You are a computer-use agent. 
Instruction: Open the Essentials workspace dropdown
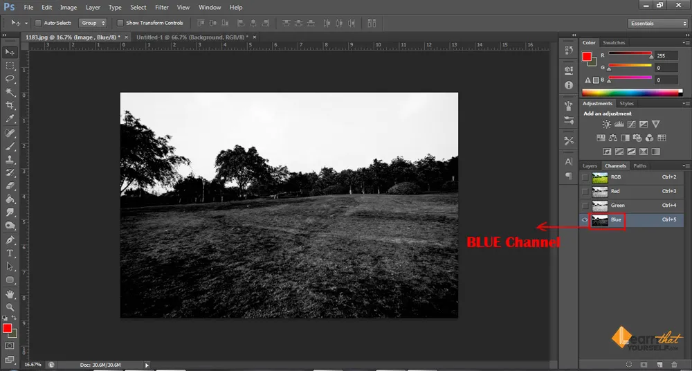[x=657, y=23]
